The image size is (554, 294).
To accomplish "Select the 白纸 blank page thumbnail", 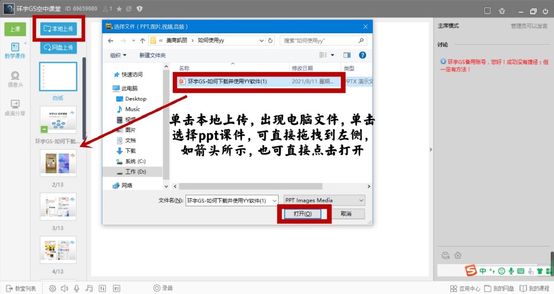I will click(x=58, y=77).
